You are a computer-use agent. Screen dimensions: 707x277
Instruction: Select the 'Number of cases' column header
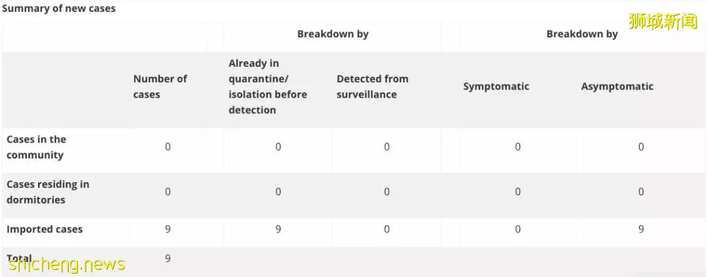click(x=160, y=86)
